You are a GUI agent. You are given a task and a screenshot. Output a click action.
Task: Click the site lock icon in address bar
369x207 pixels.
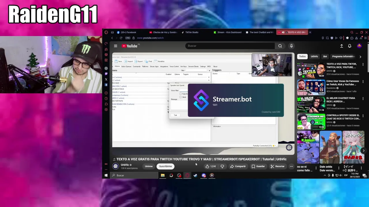click(133, 38)
